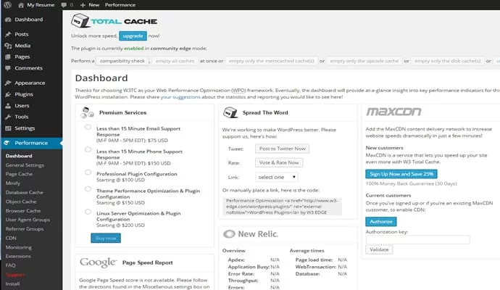Click the Dashboard gauge icon in sidebar
500x290 pixels.
pyautogui.click(x=8, y=20)
